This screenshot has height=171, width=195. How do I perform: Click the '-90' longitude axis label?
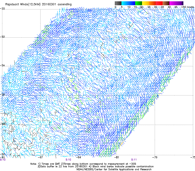tap(2, 157)
